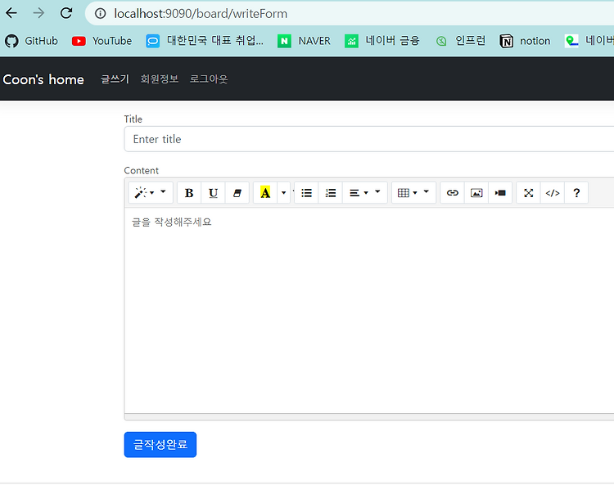Click the insert link icon

point(452,192)
